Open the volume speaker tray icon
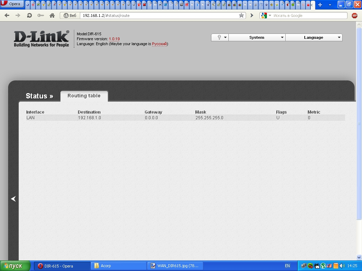This screenshot has width=362, height=271. [x=342, y=266]
